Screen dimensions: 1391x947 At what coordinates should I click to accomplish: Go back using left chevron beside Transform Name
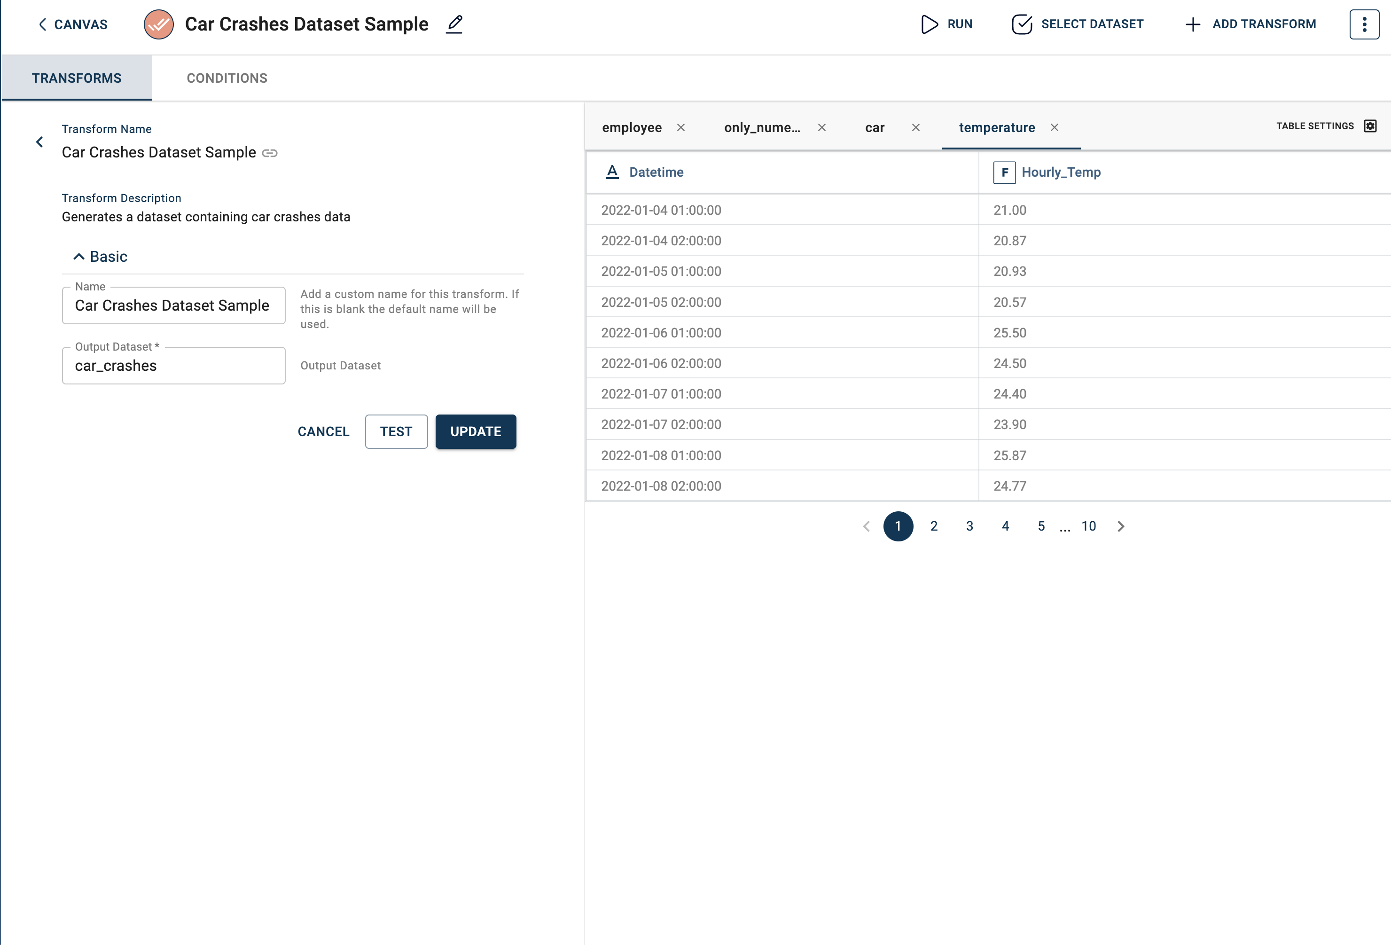point(39,142)
